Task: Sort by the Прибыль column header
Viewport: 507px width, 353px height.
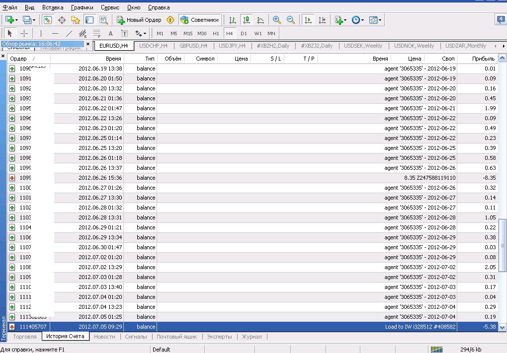Action: (477, 59)
